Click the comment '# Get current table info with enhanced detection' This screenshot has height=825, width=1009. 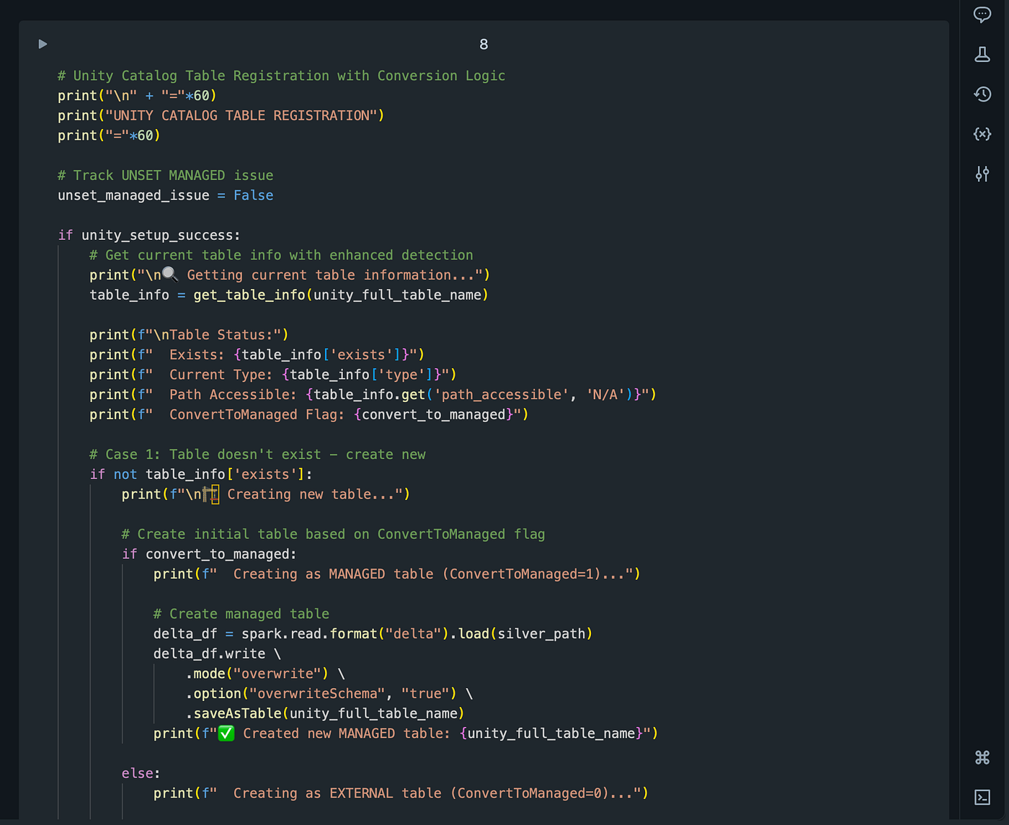tap(282, 255)
